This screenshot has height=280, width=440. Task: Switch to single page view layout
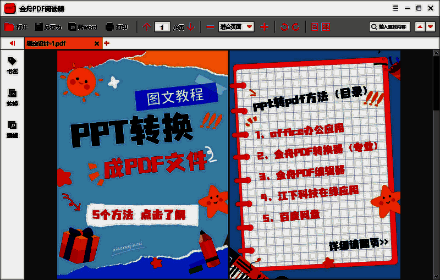click(315, 26)
